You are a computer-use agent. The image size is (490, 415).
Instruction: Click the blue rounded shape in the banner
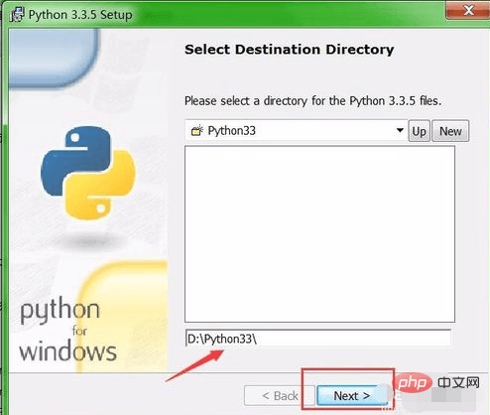[x=53, y=58]
